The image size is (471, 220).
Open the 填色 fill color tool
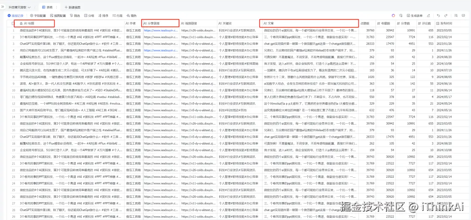coord(132,16)
